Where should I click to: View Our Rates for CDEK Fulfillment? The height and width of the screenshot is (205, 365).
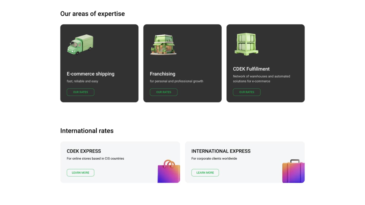(246, 92)
